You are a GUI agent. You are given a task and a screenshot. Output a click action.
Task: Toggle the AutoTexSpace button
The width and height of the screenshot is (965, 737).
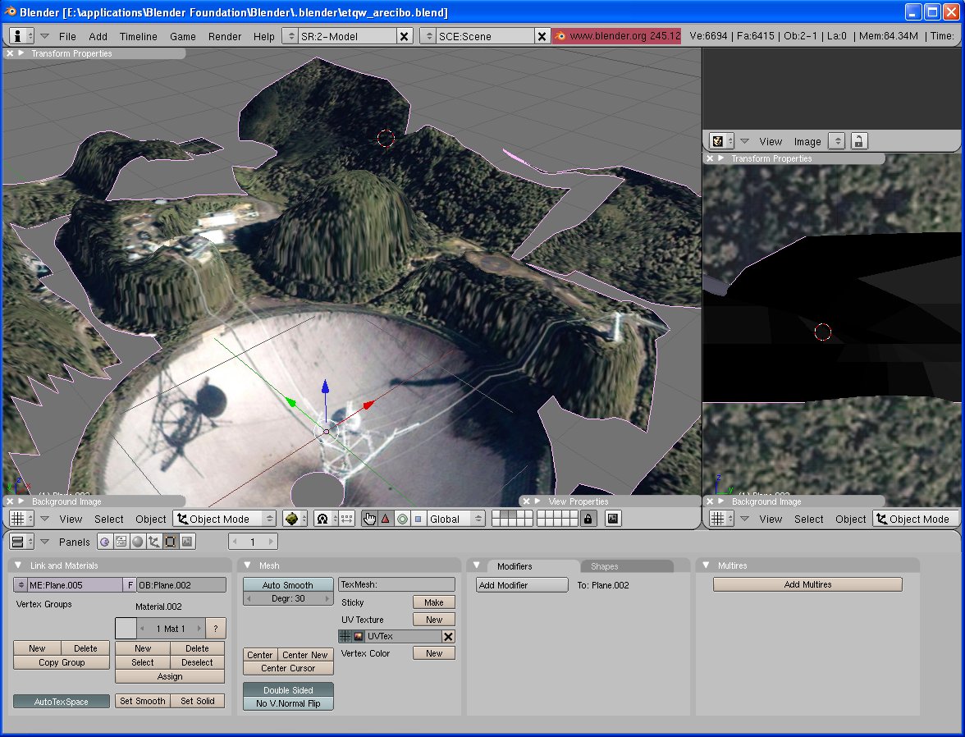pos(62,702)
